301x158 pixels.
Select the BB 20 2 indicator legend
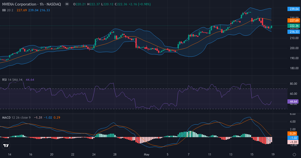click(8, 10)
